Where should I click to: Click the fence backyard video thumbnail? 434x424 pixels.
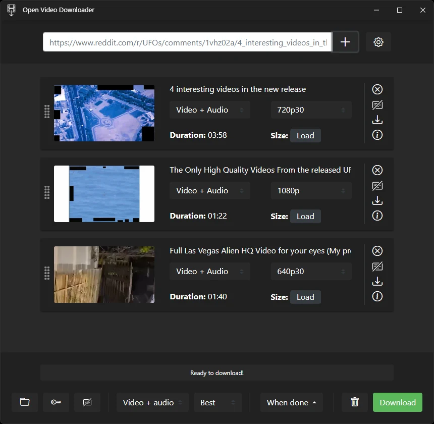pyautogui.click(x=104, y=275)
